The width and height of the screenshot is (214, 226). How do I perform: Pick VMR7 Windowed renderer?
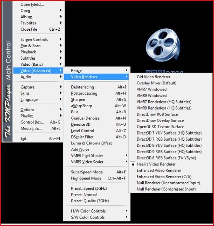171,89
